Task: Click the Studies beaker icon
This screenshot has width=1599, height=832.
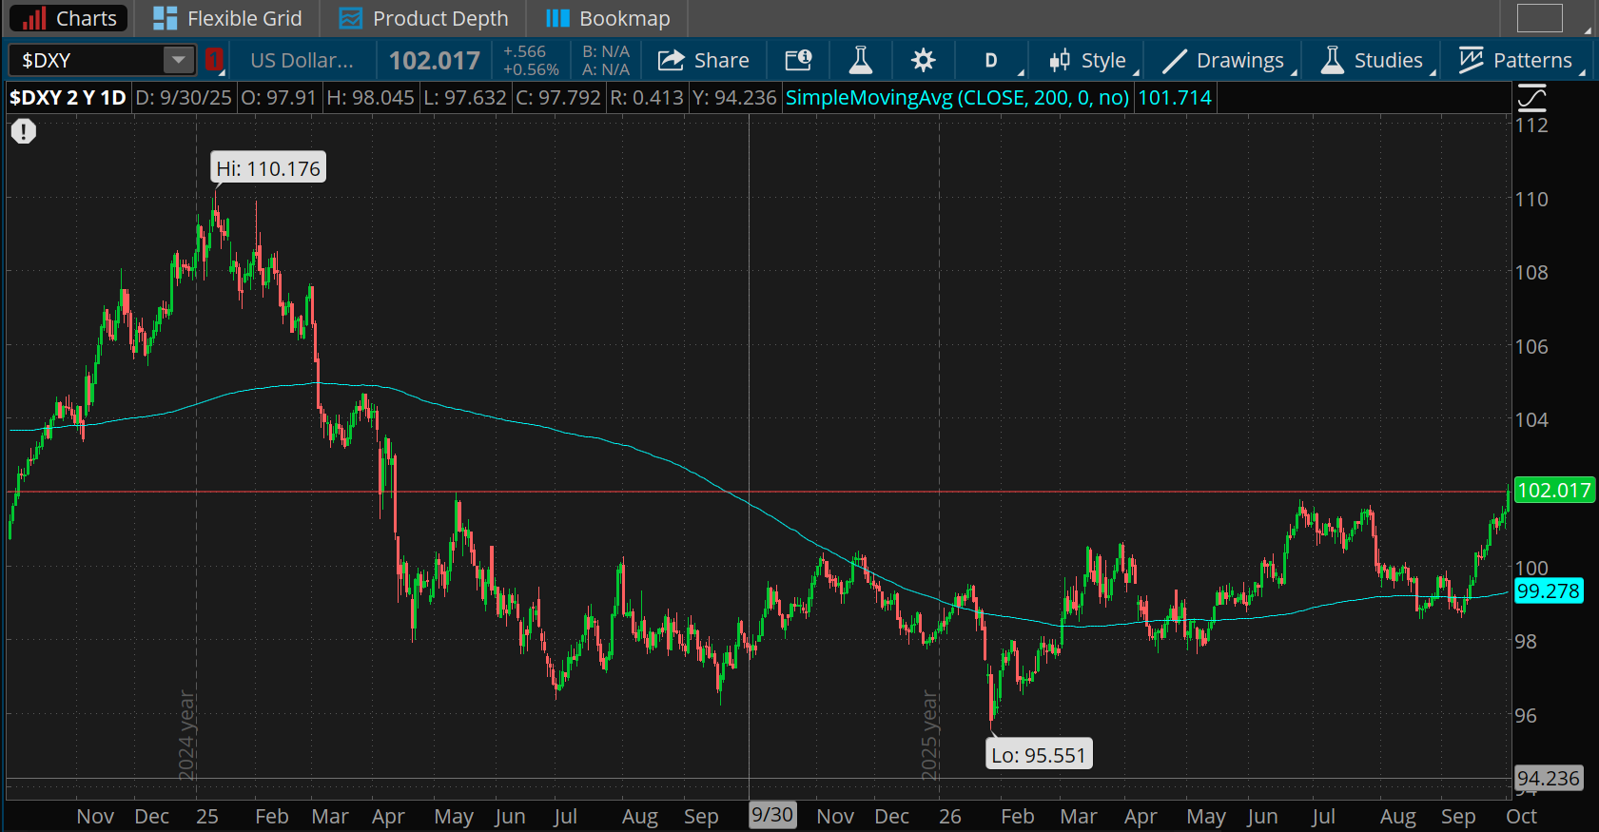Action: (x=1333, y=61)
